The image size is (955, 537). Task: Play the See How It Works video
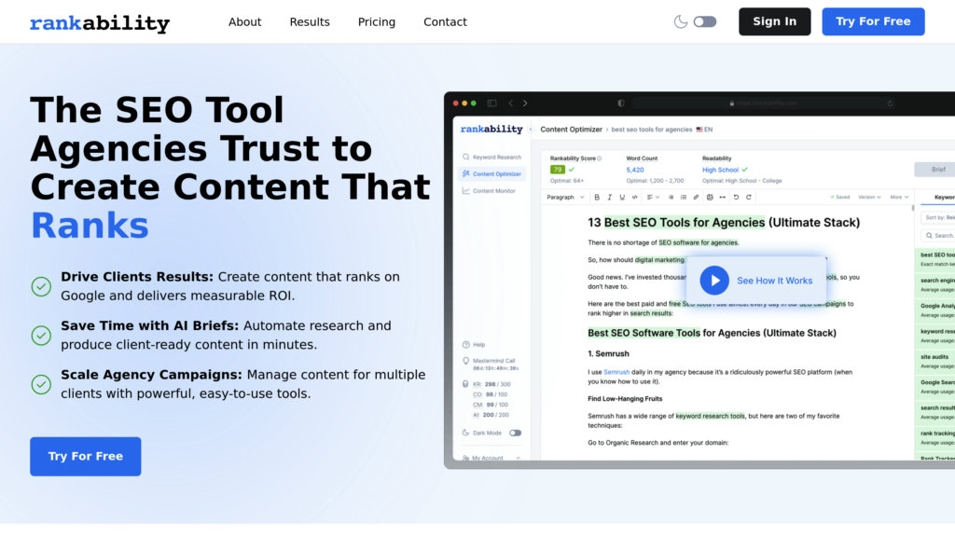(714, 280)
